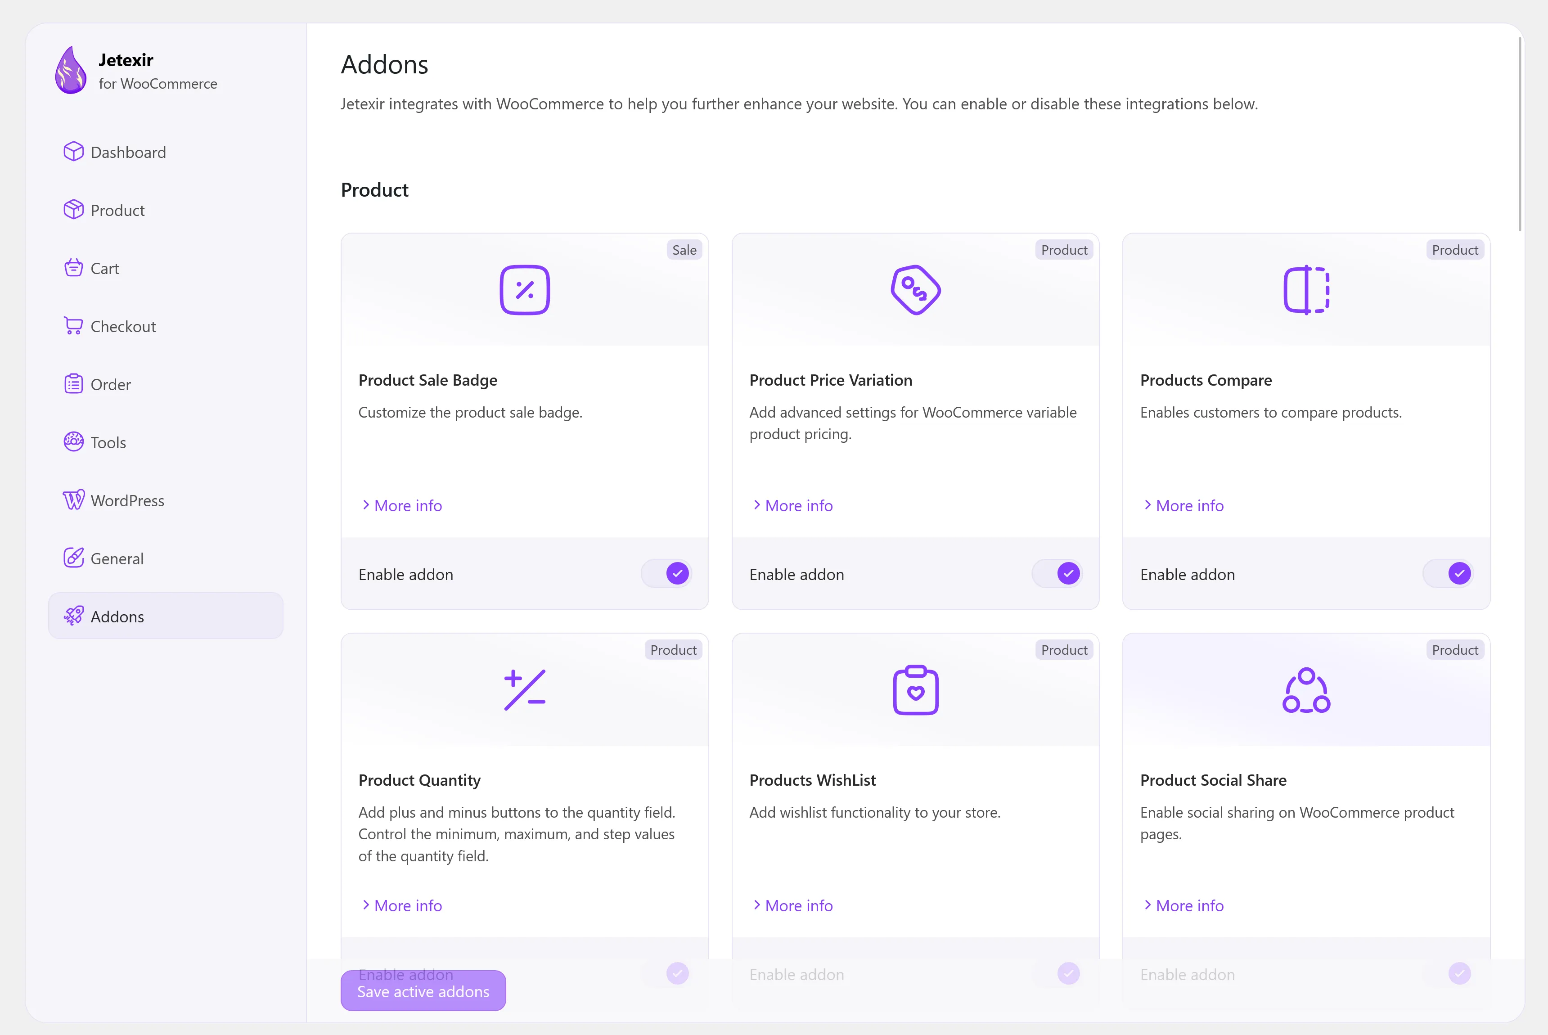Click the Product section heading
Image resolution: width=1548 pixels, height=1035 pixels.
tap(374, 190)
